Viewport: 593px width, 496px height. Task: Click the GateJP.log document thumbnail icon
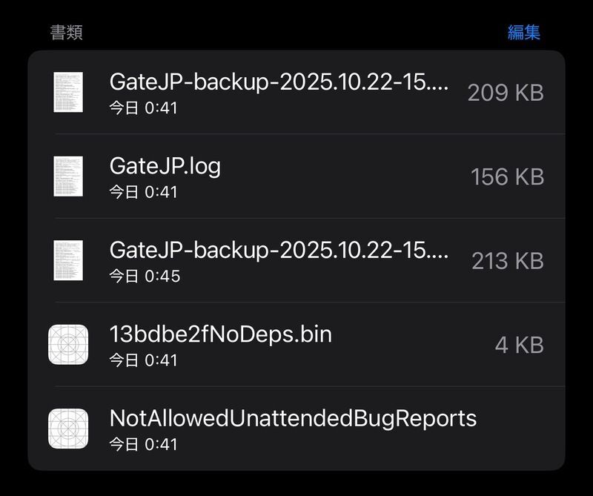pyautogui.click(x=68, y=176)
